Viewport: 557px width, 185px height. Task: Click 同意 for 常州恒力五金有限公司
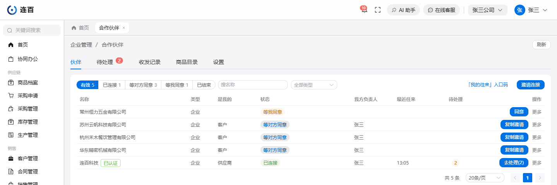pyautogui.click(x=519, y=112)
